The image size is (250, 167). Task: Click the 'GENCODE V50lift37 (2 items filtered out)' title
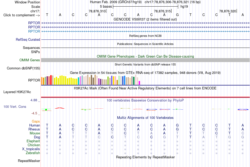pyautogui.click(x=145, y=19)
